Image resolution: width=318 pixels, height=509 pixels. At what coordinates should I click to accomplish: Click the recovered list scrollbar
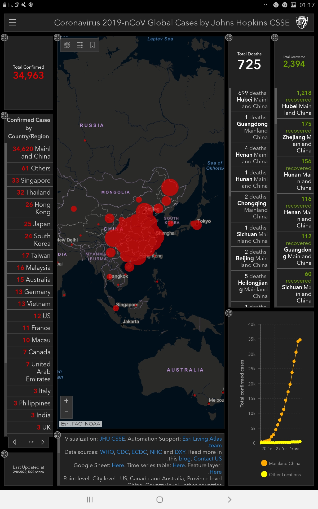click(x=276, y=106)
